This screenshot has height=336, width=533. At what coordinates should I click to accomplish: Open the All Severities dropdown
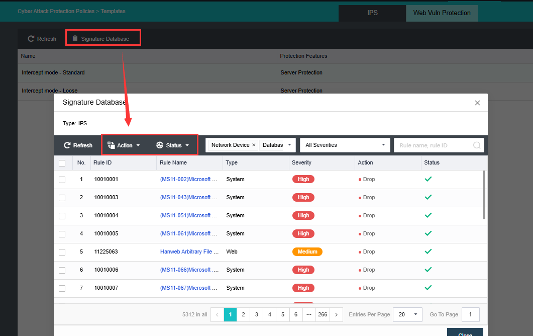(345, 145)
